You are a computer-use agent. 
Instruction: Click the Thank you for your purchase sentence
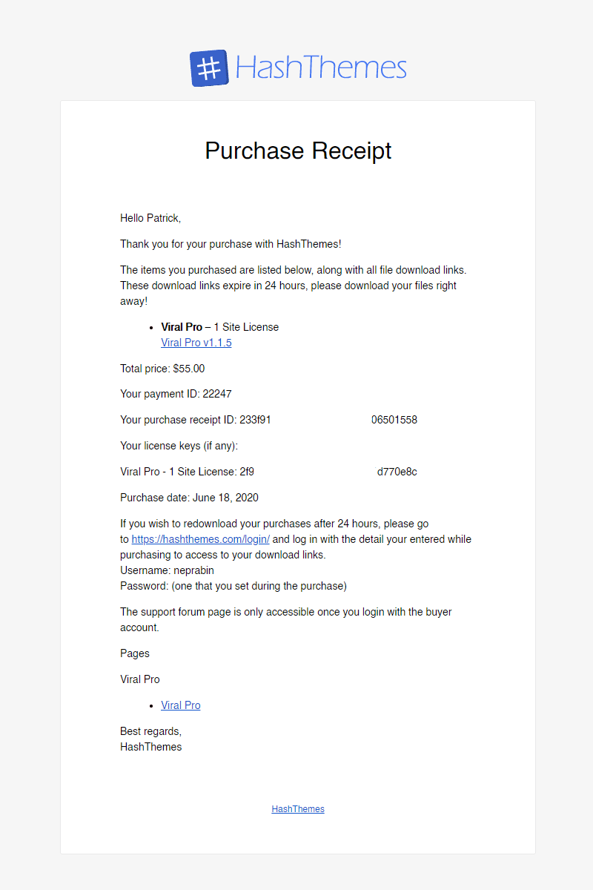231,244
